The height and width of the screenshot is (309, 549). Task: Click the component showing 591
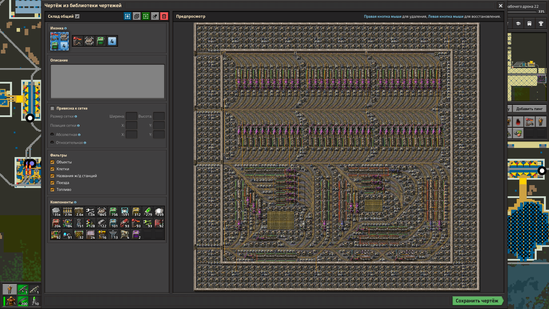click(x=125, y=212)
